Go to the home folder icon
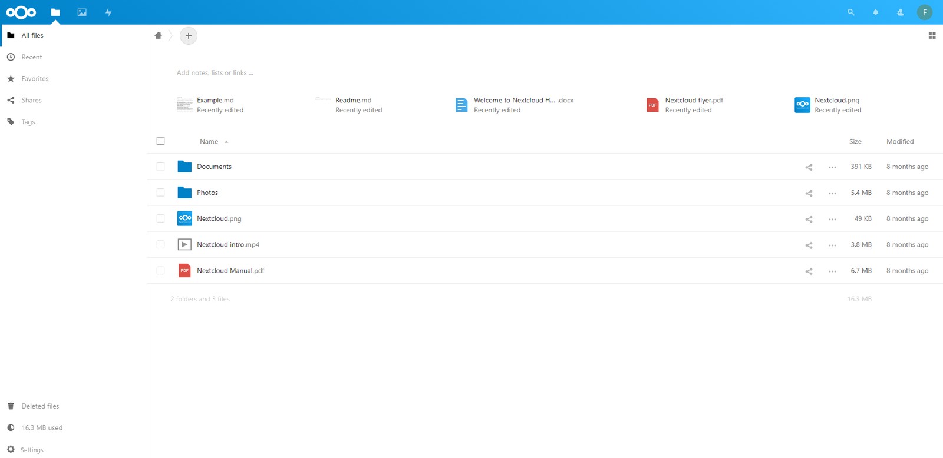943x458 pixels. (x=158, y=36)
